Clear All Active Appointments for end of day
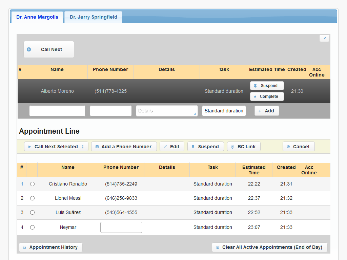This screenshot has height=260, width=347. (x=269, y=247)
